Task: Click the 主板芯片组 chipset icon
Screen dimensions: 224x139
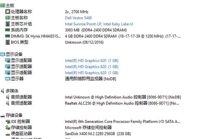Action: [x=8, y=24]
